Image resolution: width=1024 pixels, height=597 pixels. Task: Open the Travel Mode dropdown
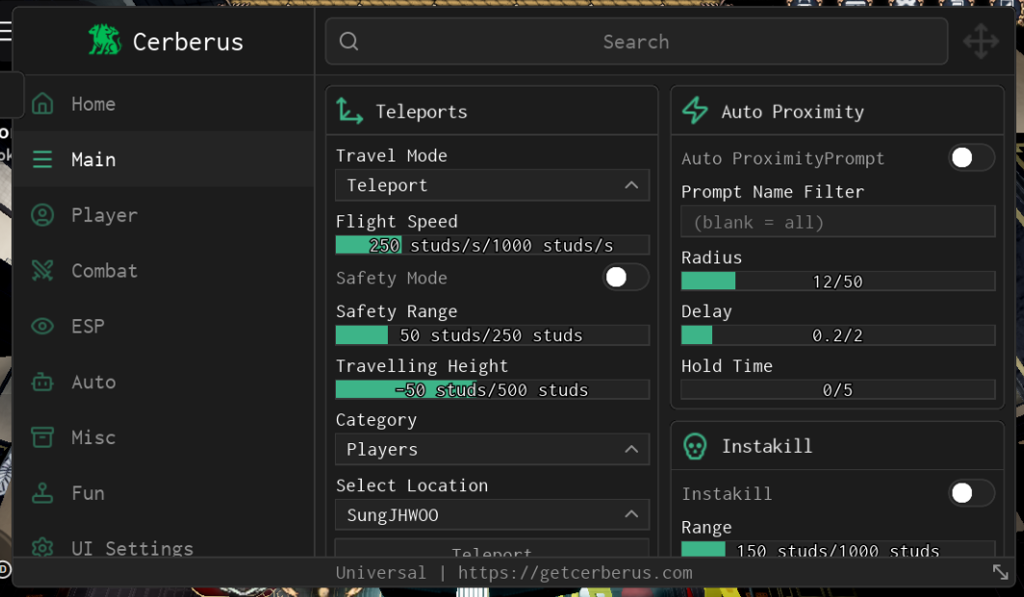(492, 186)
